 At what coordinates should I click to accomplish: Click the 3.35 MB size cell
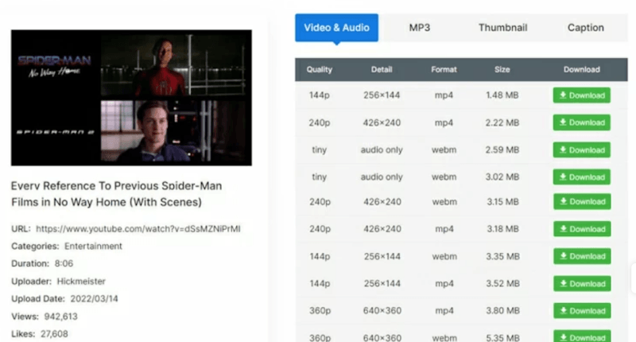click(503, 256)
